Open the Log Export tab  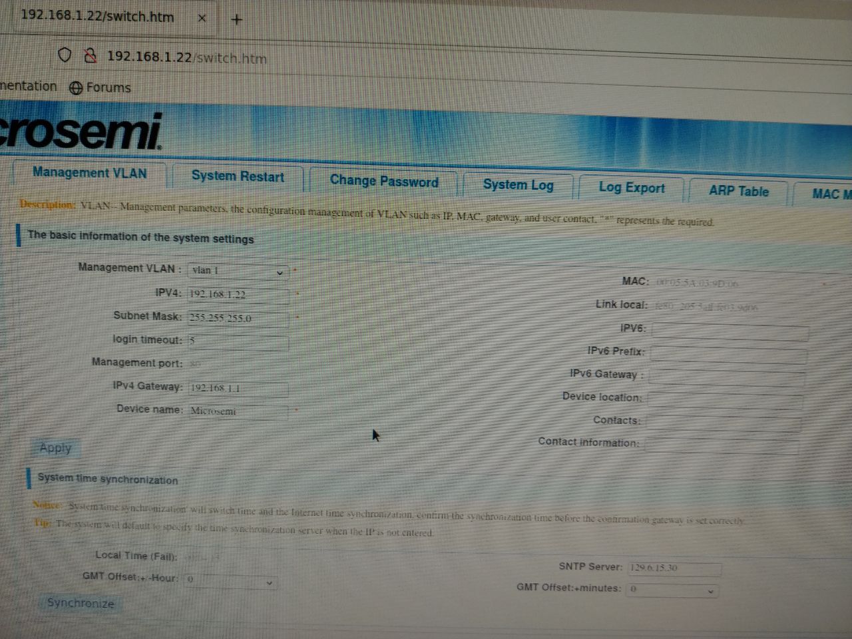coord(631,188)
